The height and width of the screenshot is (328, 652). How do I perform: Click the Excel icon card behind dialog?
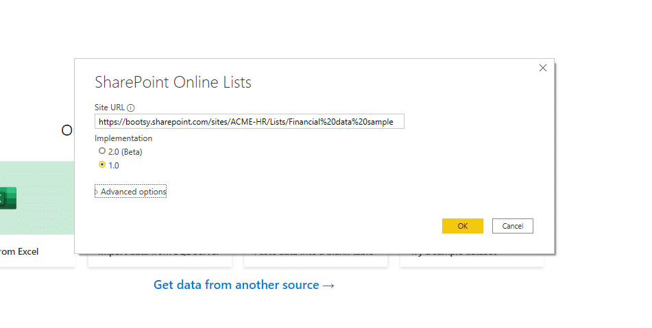pos(37,198)
